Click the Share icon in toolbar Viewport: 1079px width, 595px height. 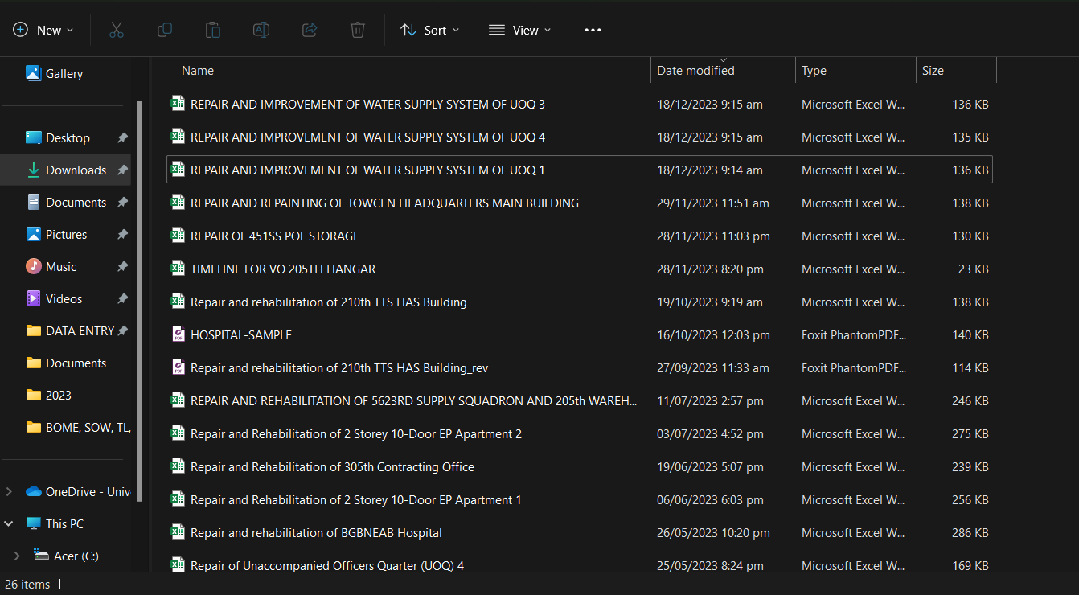(x=310, y=30)
